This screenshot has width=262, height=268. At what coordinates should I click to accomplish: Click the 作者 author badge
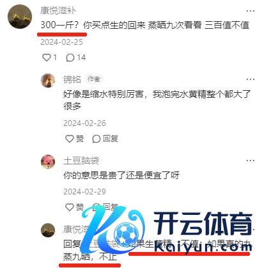point(94,79)
